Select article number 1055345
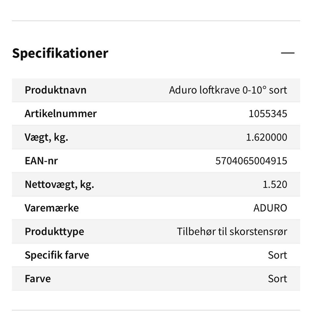Viewport: 312px width, 314px height. click(x=268, y=114)
